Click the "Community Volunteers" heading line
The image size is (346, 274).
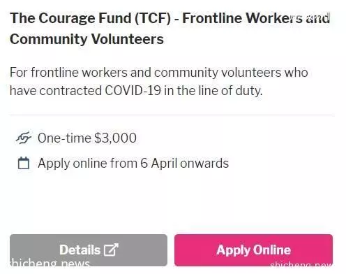click(x=86, y=39)
